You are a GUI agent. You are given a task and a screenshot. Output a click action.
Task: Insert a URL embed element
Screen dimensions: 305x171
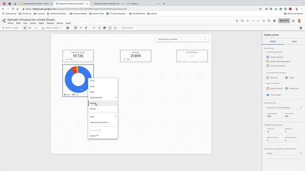94,28
